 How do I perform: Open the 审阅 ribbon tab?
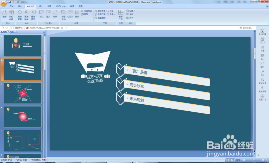point(72,6)
